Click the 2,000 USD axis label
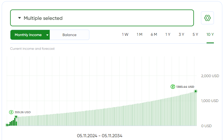This screenshot has width=224, height=140. [210, 76]
